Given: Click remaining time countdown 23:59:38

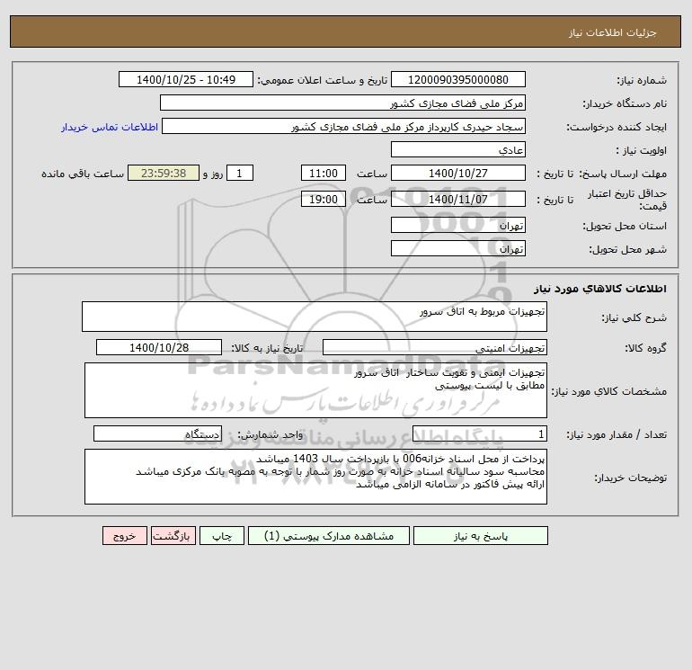Looking at the screenshot, I should coord(164,174).
